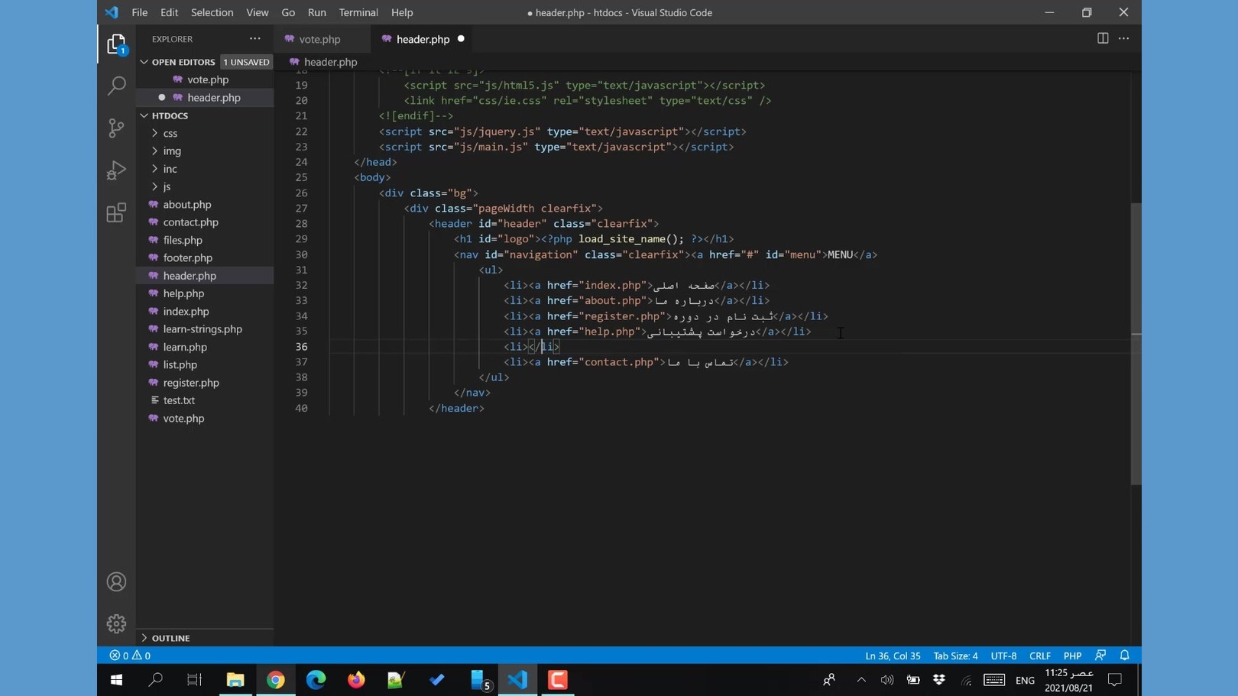Image resolution: width=1238 pixels, height=696 pixels.
Task: Open Firefox from taskbar
Action: pos(356,680)
